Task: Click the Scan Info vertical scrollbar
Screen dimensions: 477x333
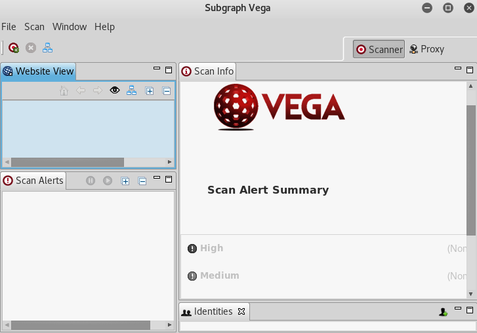Action: pyautogui.click(x=470, y=170)
